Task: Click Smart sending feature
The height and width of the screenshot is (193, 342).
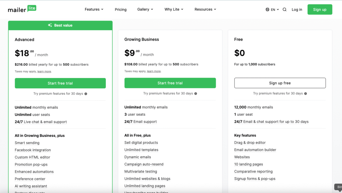Action: click(27, 143)
